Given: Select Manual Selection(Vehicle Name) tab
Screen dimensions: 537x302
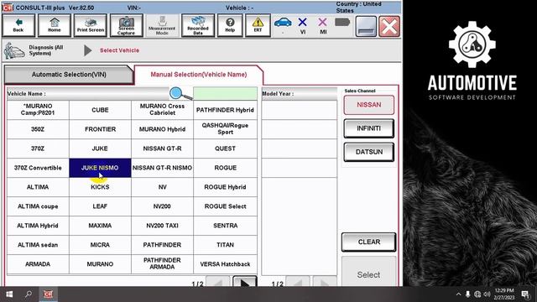Looking at the screenshot, I should [199, 75].
